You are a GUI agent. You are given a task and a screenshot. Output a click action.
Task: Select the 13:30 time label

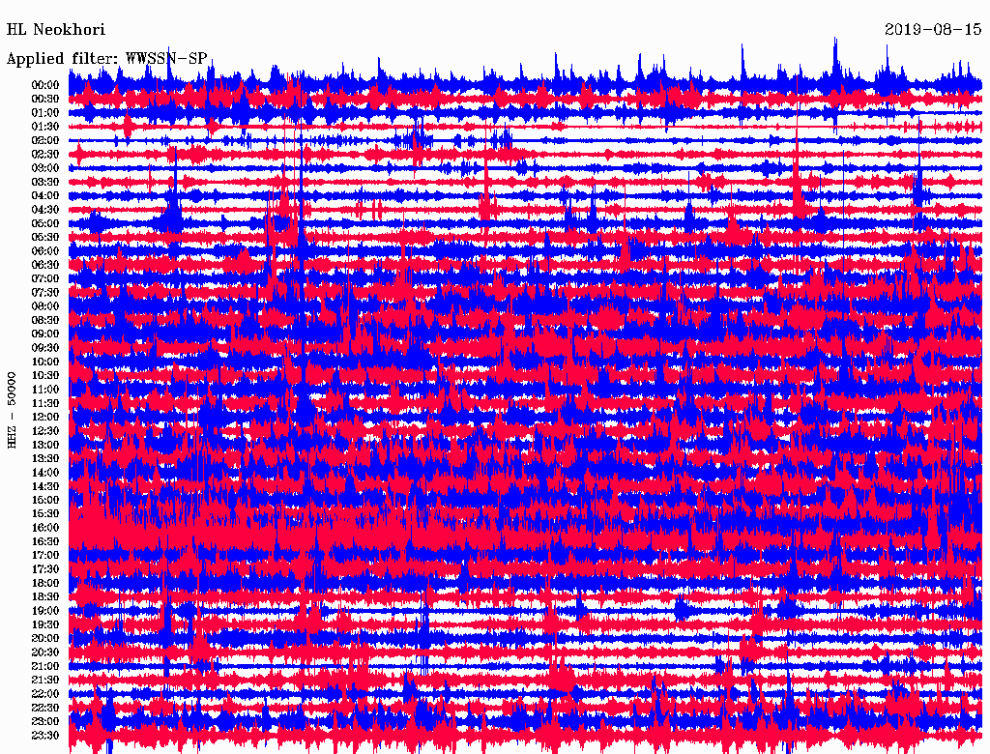[45, 458]
